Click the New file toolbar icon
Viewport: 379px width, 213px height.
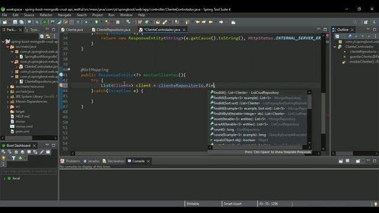(5, 22)
